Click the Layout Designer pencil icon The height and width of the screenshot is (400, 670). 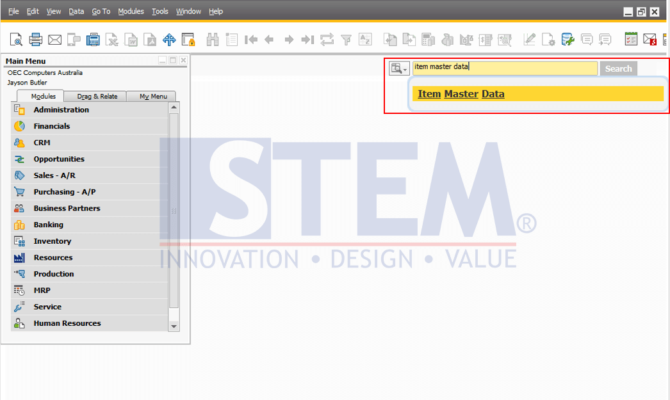pos(530,40)
